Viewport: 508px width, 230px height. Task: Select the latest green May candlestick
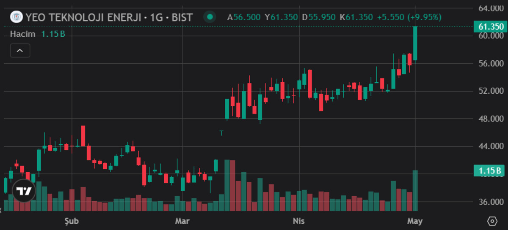(415, 43)
